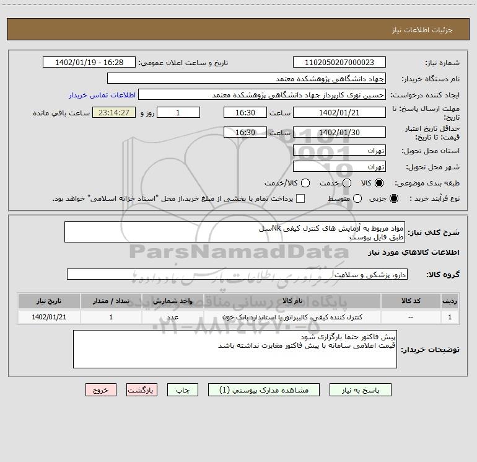Select the کالا/خدمت radio button
The width and height of the screenshot is (477, 462).
pyautogui.click(x=305, y=183)
